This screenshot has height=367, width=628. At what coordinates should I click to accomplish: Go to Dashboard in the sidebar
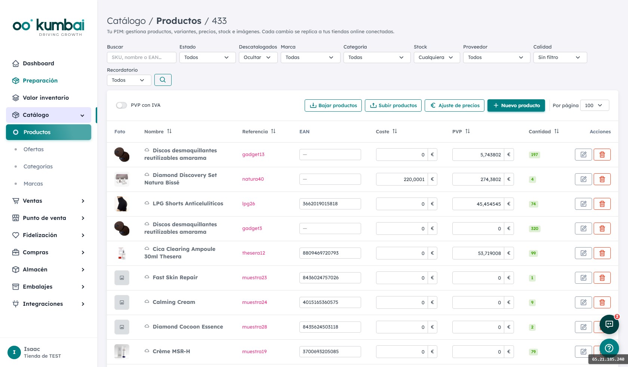coord(49,63)
